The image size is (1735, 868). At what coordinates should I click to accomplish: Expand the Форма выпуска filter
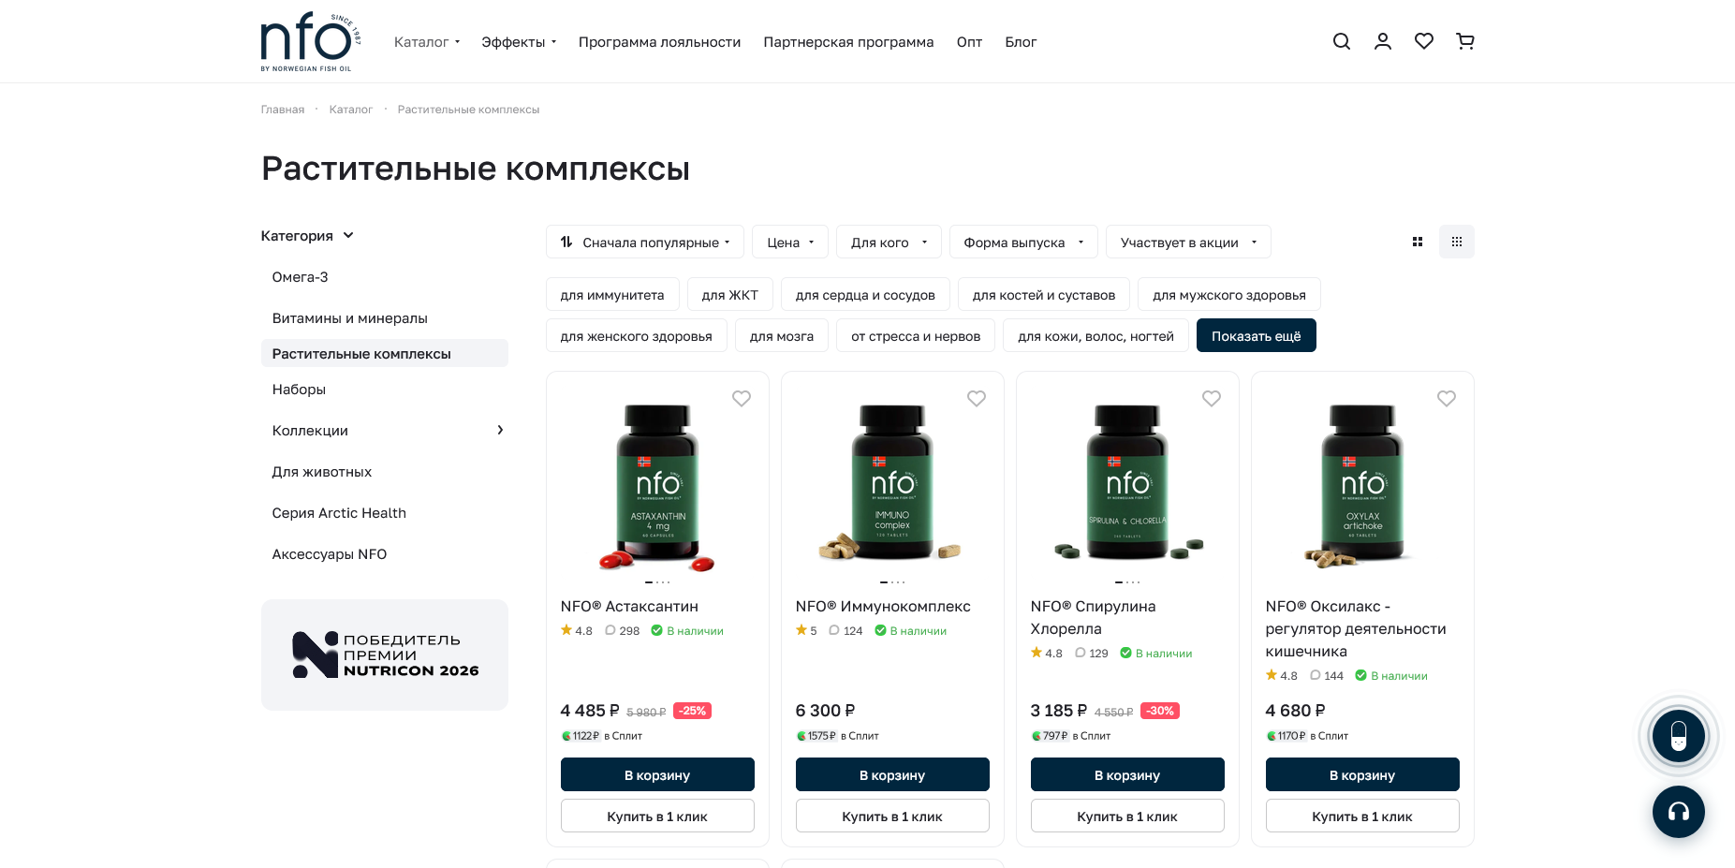click(1023, 242)
